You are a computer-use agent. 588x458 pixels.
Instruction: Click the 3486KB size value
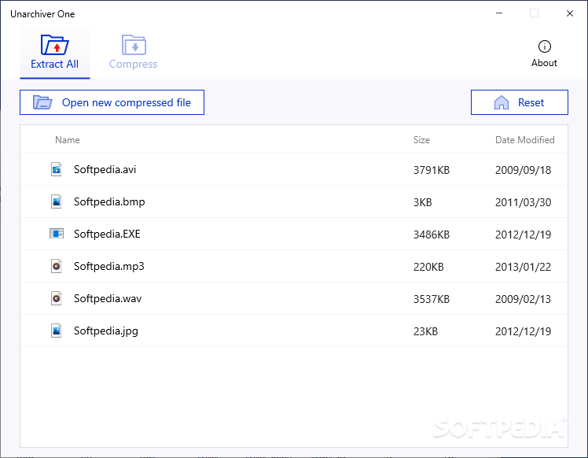tap(432, 235)
